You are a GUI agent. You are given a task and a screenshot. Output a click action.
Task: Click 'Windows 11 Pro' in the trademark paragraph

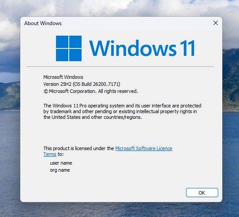pyautogui.click(x=70, y=106)
